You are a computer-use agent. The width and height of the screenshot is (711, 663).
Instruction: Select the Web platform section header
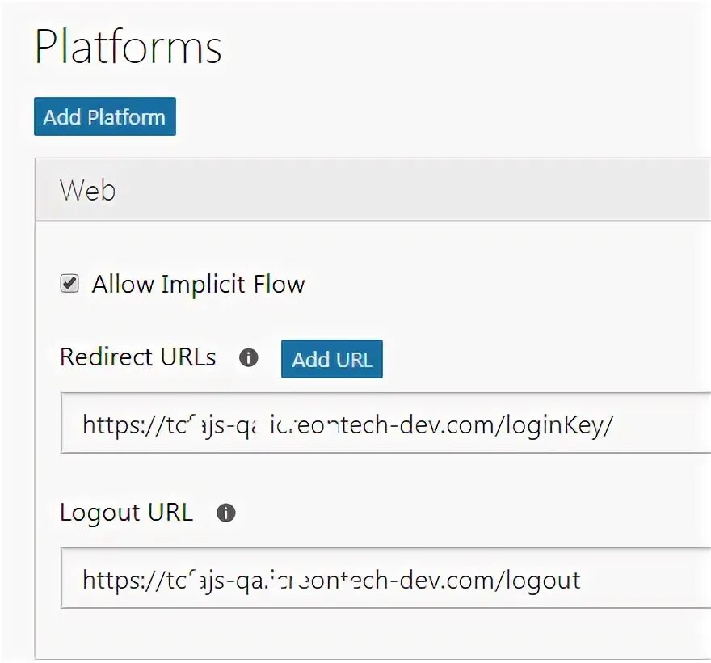point(372,190)
